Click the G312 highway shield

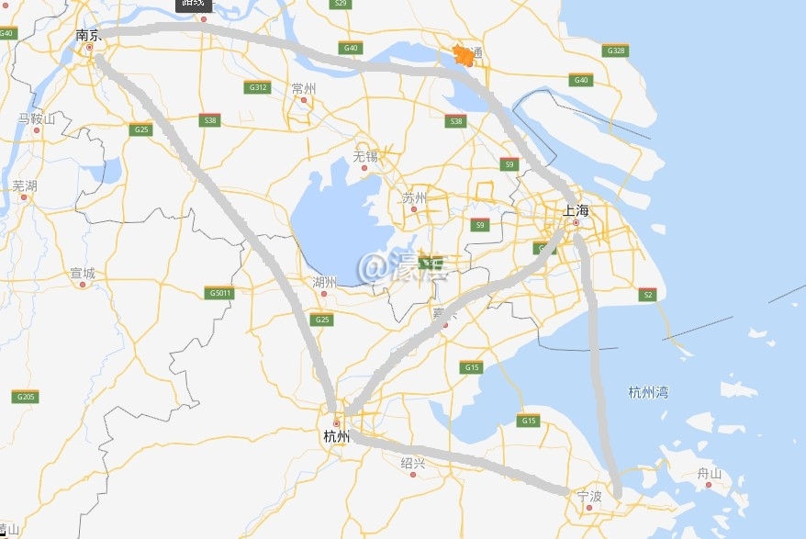tap(257, 87)
